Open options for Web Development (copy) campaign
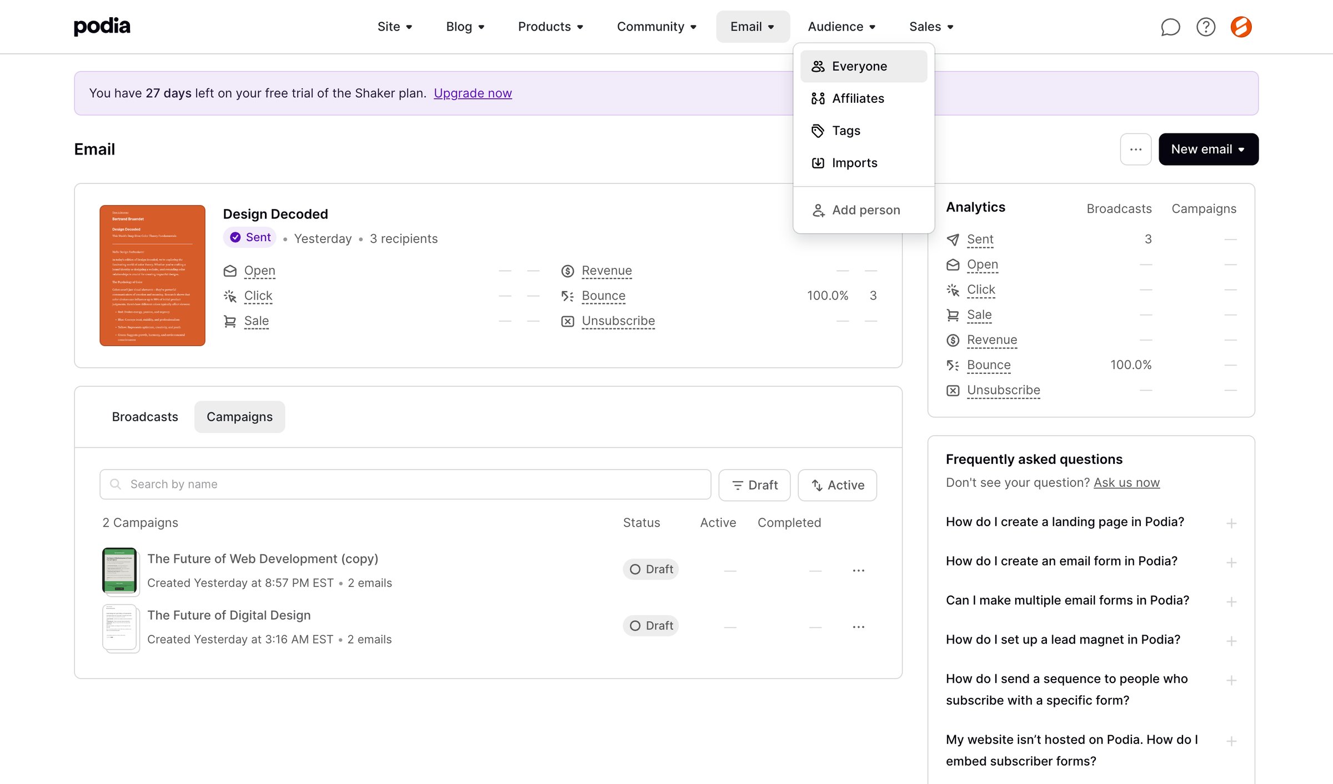The height and width of the screenshot is (784, 1333). [859, 571]
